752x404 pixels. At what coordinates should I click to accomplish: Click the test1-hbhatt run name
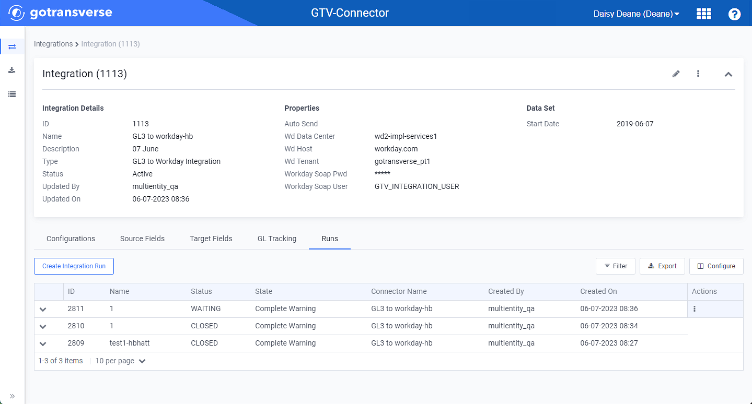tap(130, 343)
